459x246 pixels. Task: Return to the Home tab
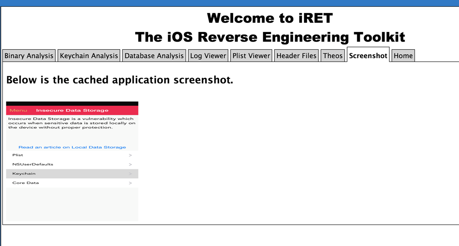(x=403, y=56)
